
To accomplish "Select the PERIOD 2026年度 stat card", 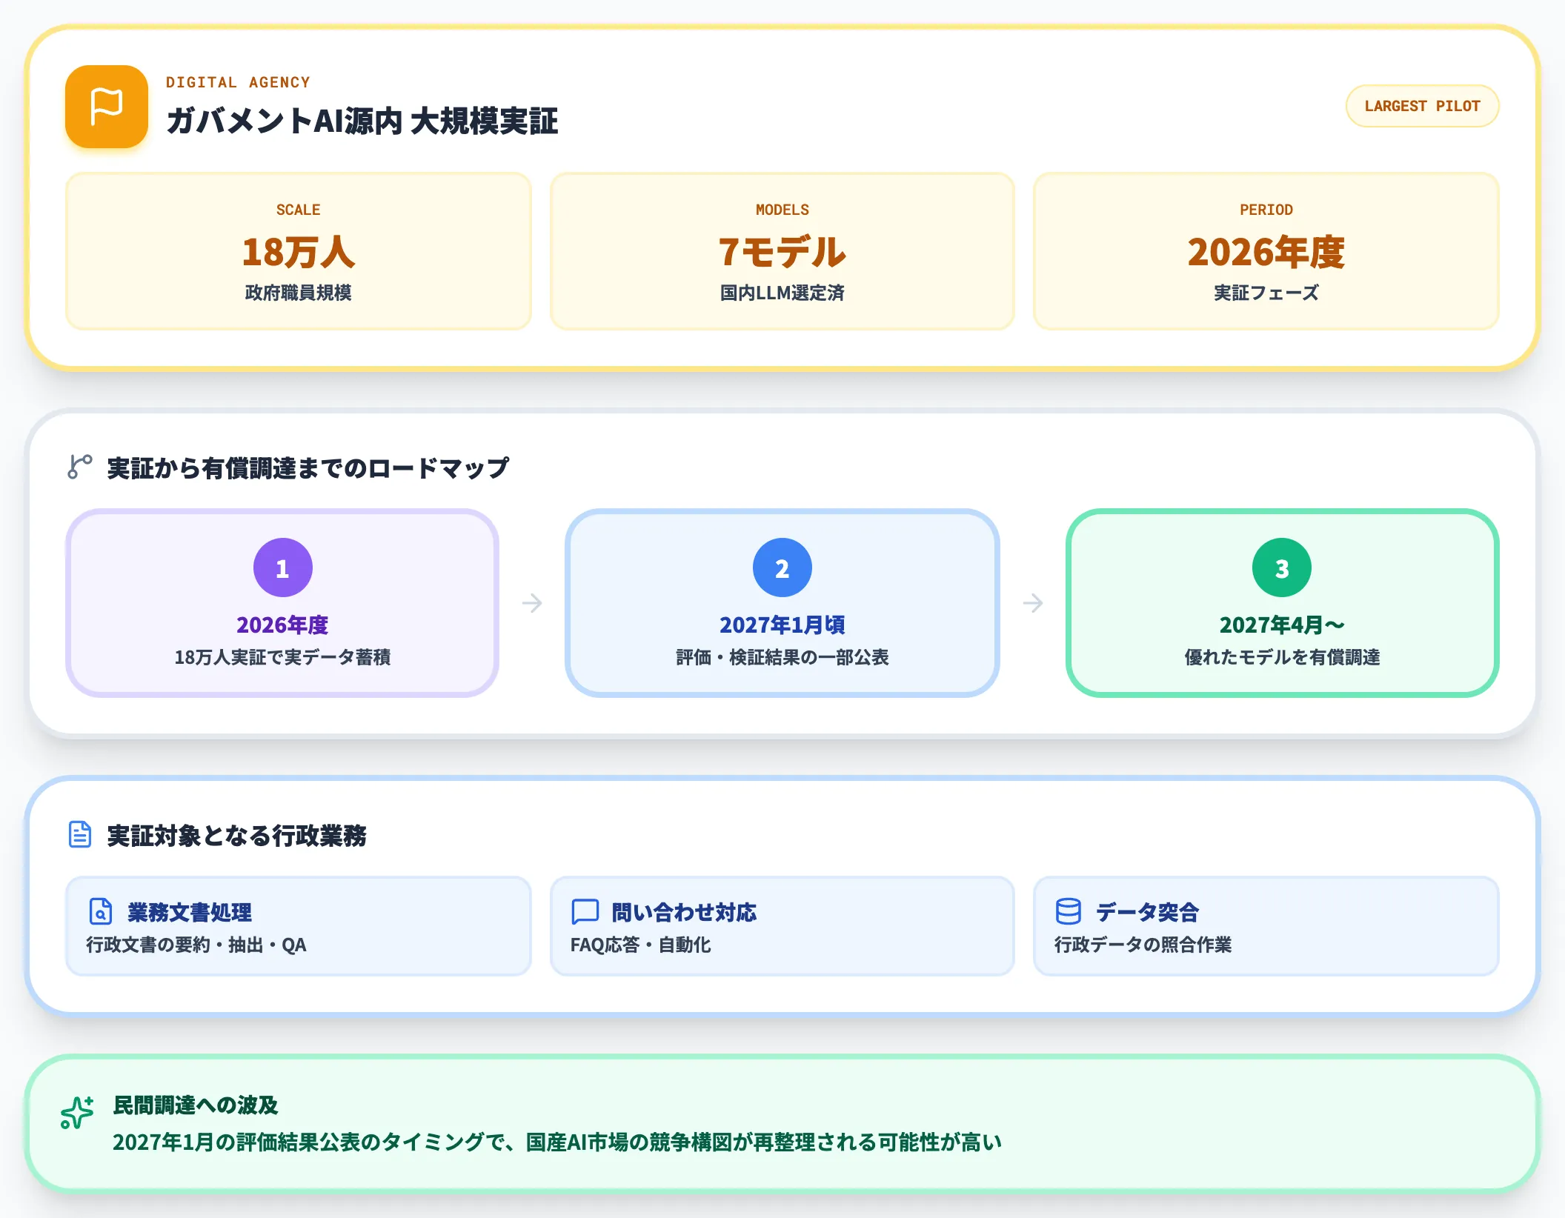I will [x=1266, y=251].
